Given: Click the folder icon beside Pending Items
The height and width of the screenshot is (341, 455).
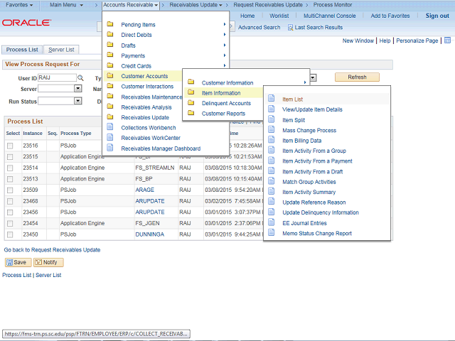Looking at the screenshot, I should coord(110,25).
